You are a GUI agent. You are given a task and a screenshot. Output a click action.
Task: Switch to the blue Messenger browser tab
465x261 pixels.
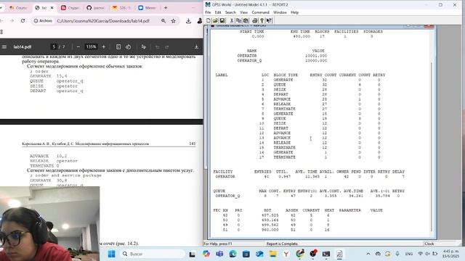tap(147, 8)
